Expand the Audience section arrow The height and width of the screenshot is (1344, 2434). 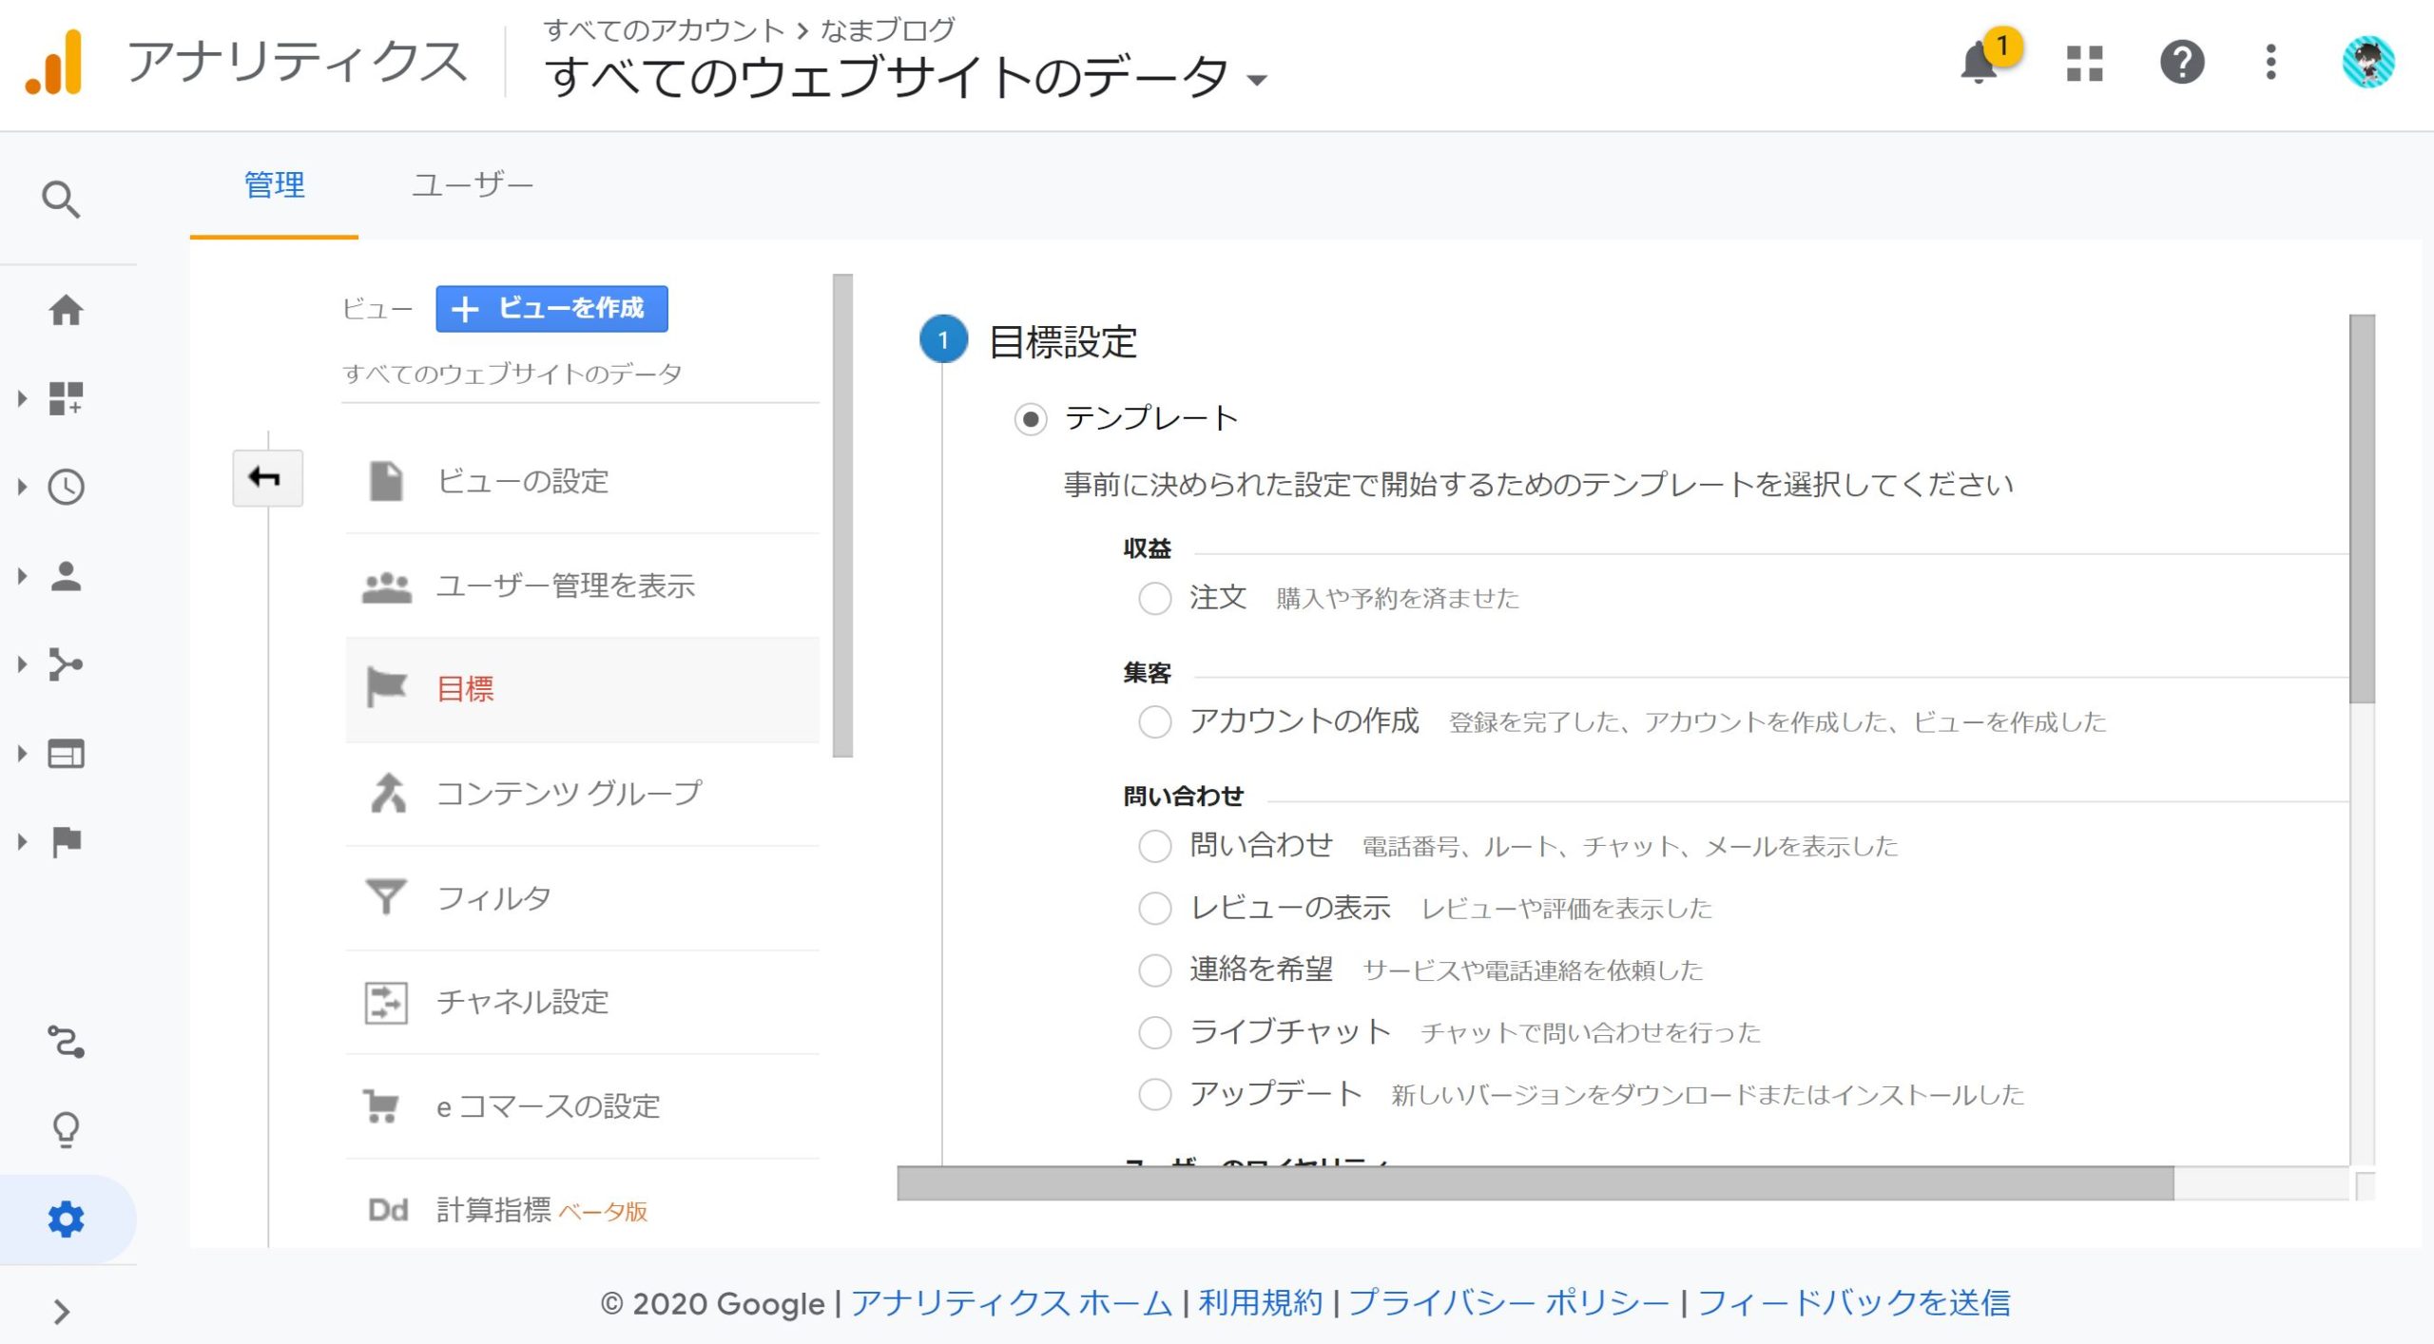point(21,576)
